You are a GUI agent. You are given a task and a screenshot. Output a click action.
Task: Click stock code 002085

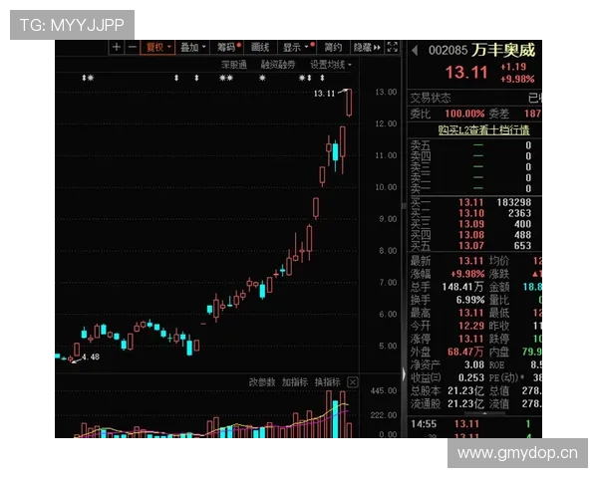(448, 51)
